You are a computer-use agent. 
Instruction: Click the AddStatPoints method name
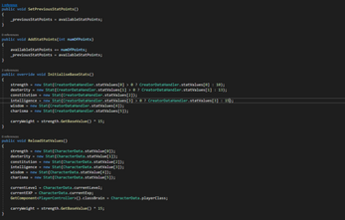[42, 39]
